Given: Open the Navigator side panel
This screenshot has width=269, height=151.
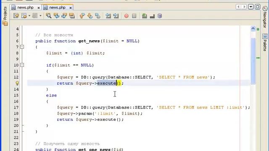Looking at the screenshot, I should click(265, 20).
